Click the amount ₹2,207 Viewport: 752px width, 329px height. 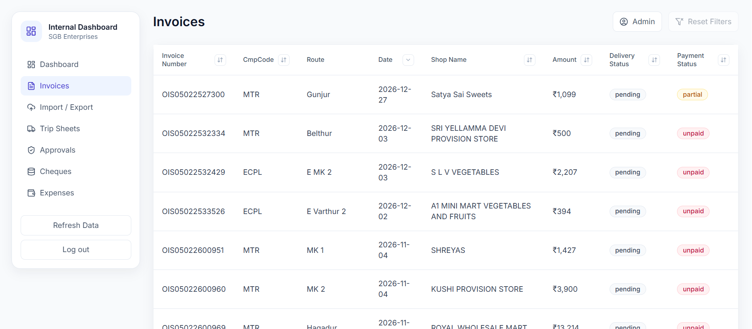point(565,172)
